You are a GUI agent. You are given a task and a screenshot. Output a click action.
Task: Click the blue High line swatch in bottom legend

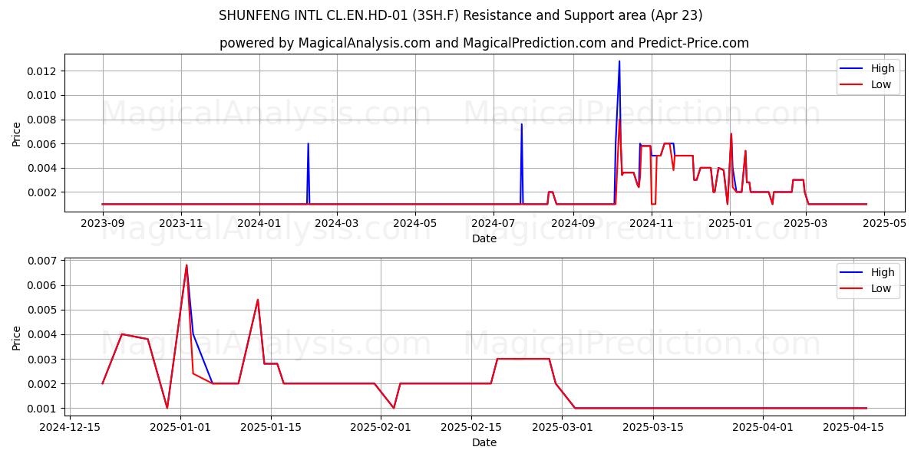pos(852,273)
